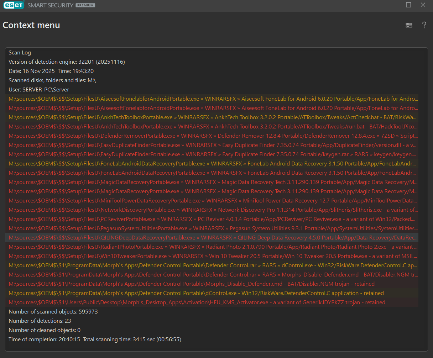Select the AnkhTech ActCheck.bat detection row

tap(213, 117)
